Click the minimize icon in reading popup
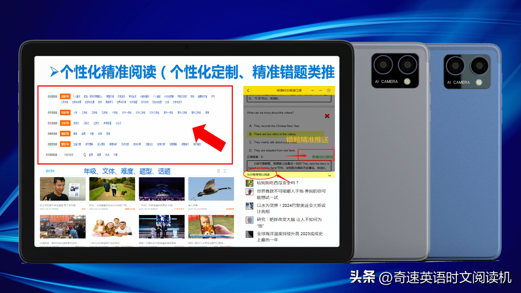Image resolution: width=521 pixels, height=293 pixels. 322,90
